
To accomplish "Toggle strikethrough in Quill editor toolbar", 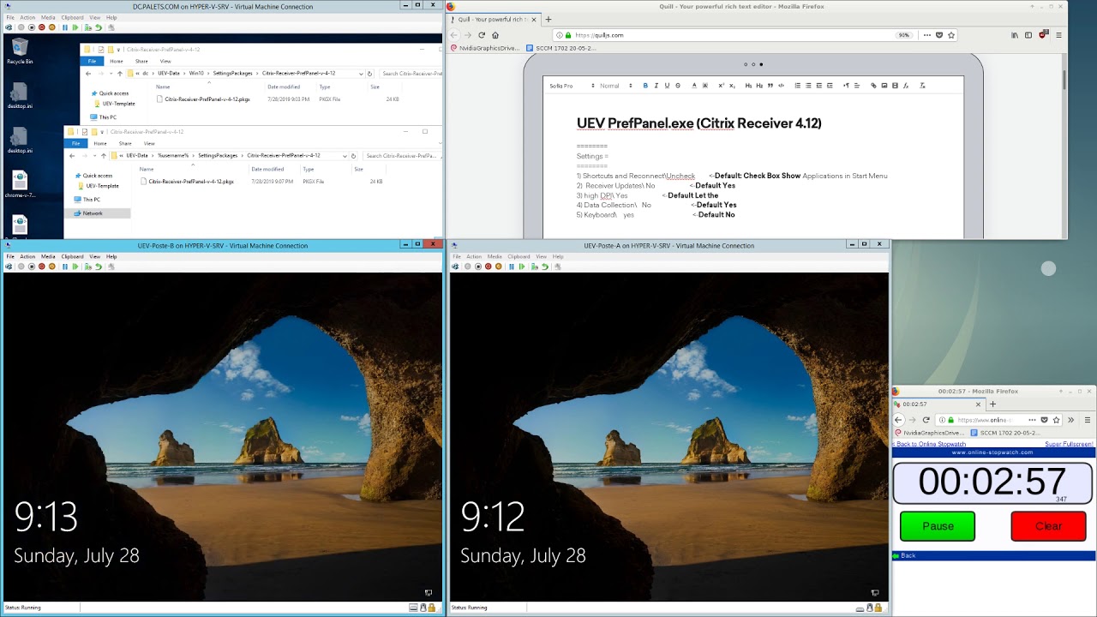I will point(677,86).
